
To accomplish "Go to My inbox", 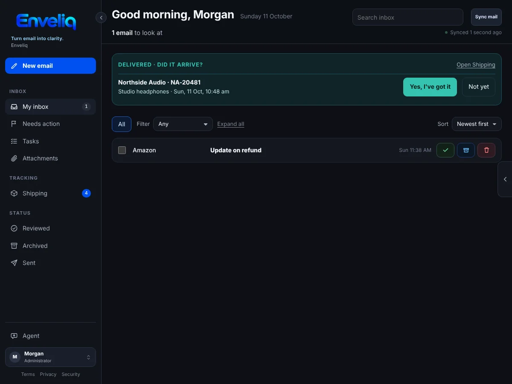I will pyautogui.click(x=50, y=107).
